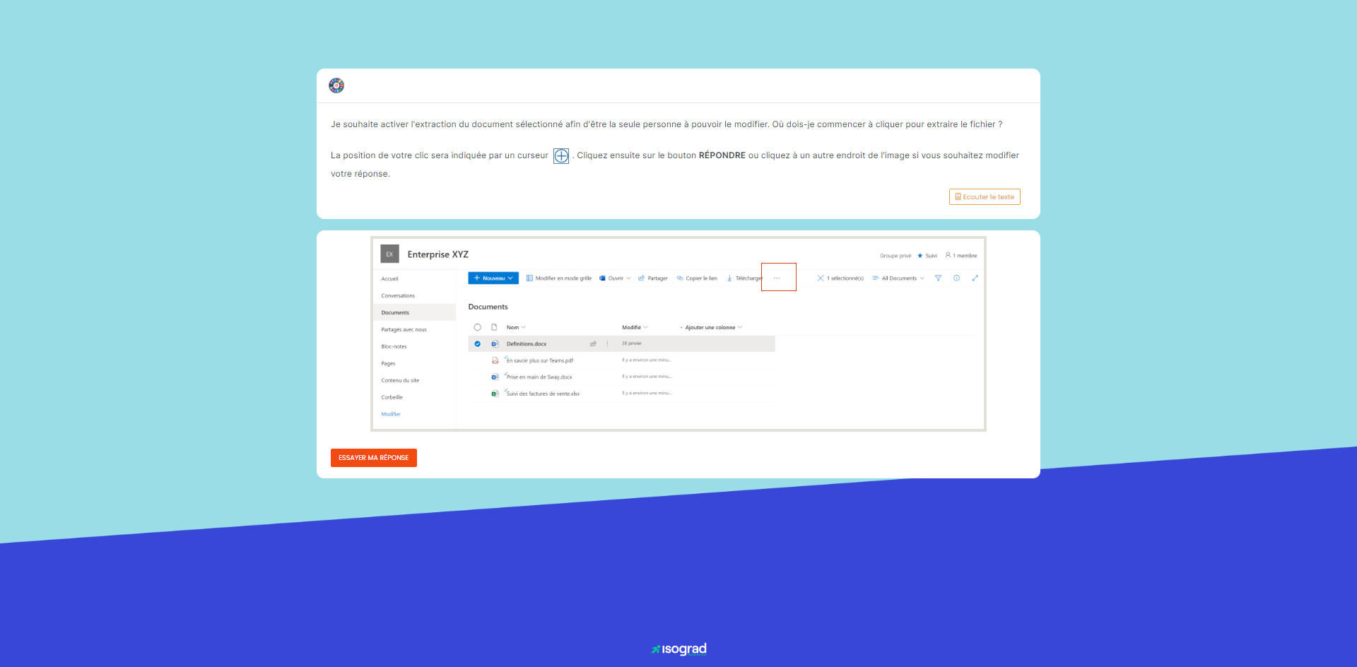
Task: Click the ESSAYER MA RÉPONSE button
Action: pos(373,457)
